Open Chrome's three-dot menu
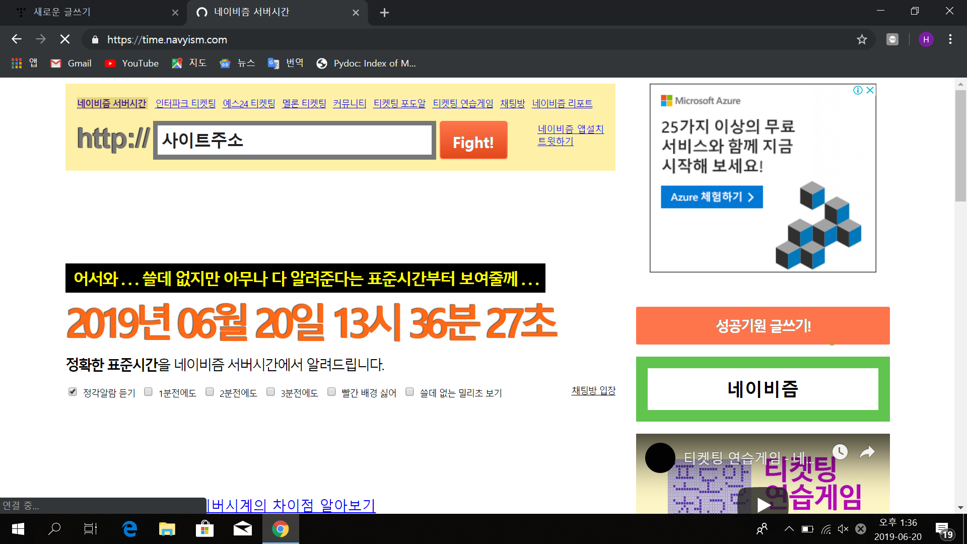Image resolution: width=967 pixels, height=544 pixels. 950,39
